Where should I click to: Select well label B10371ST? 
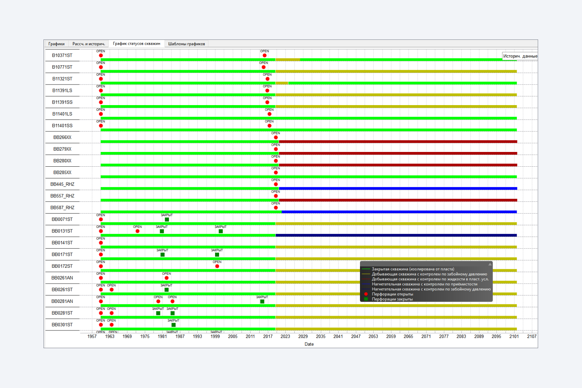(62, 55)
